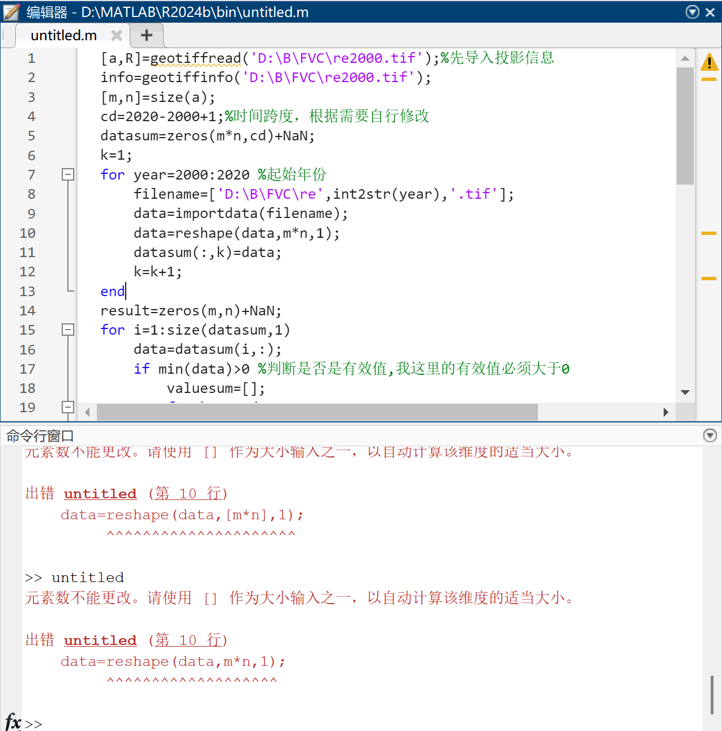Click the '命令行窗口' panel title
722x731 pixels.
pos(40,436)
